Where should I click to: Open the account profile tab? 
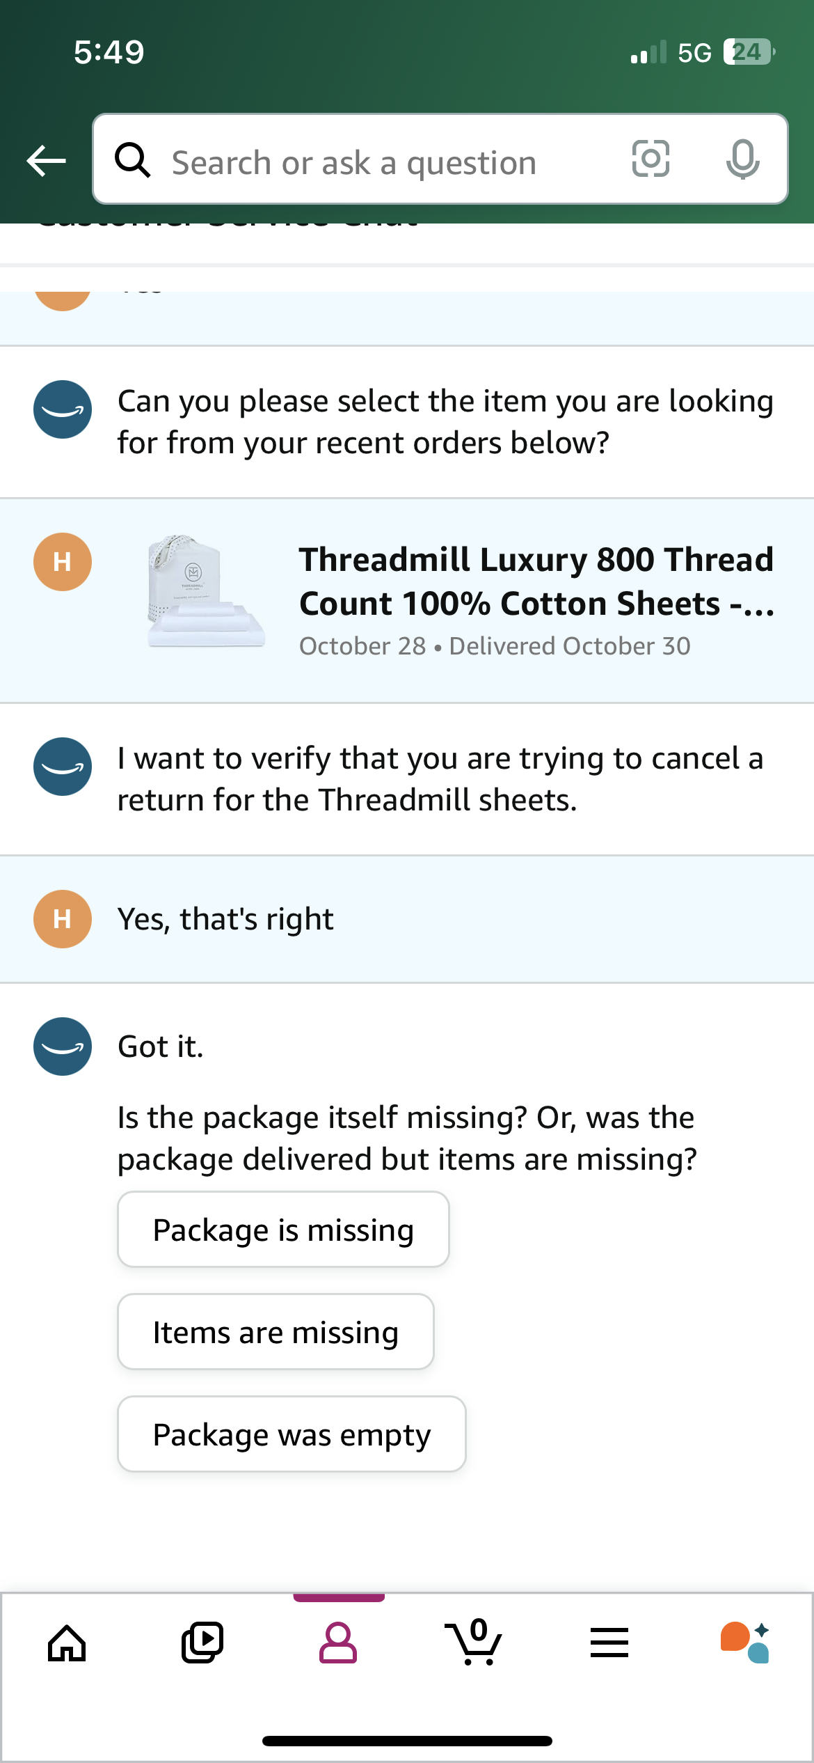click(x=338, y=1643)
